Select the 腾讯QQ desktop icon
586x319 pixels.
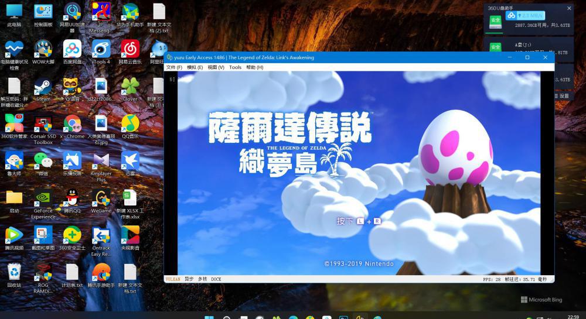72,201
